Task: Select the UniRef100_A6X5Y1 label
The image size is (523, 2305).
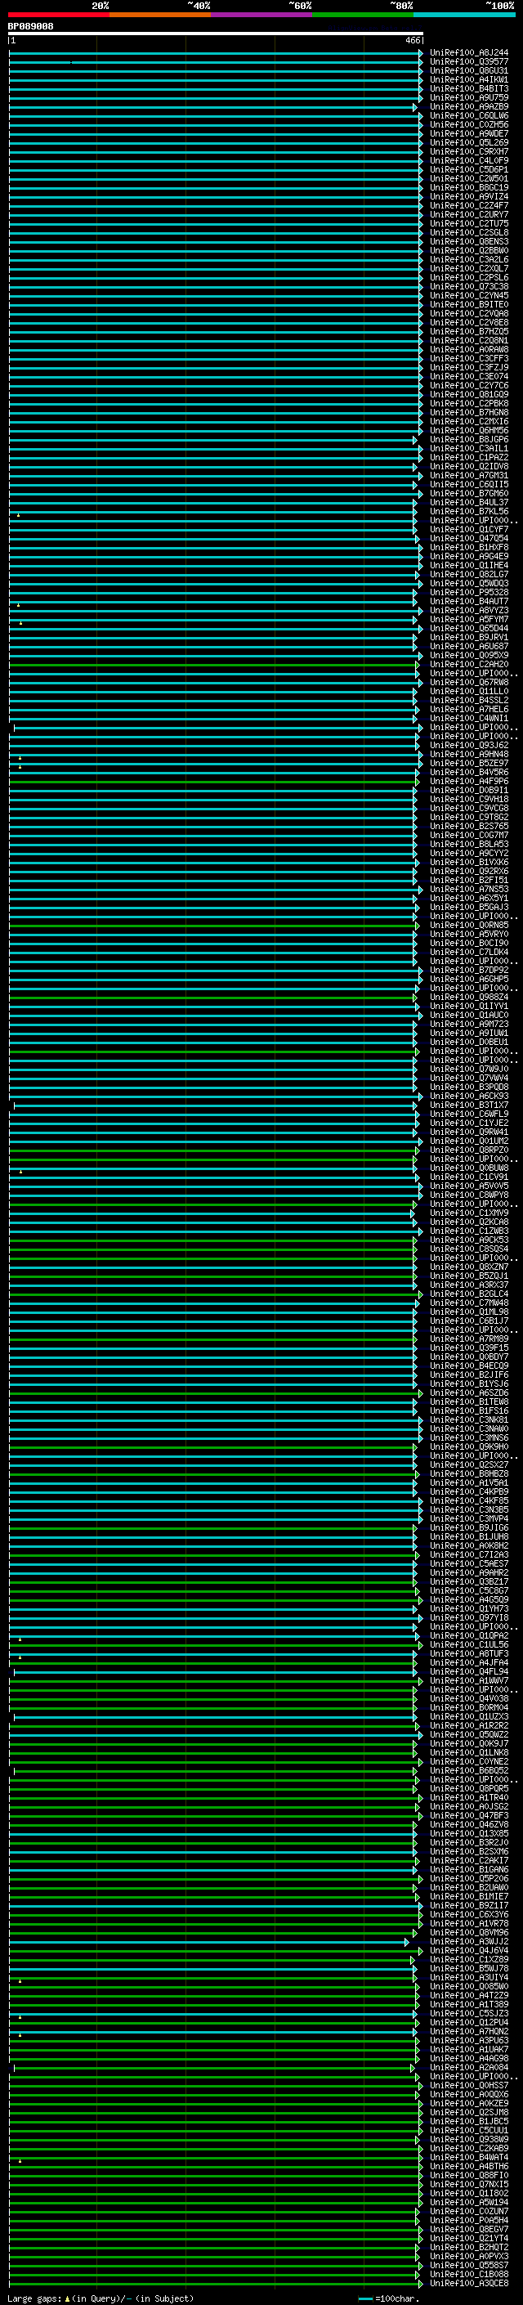Action: click(x=469, y=899)
